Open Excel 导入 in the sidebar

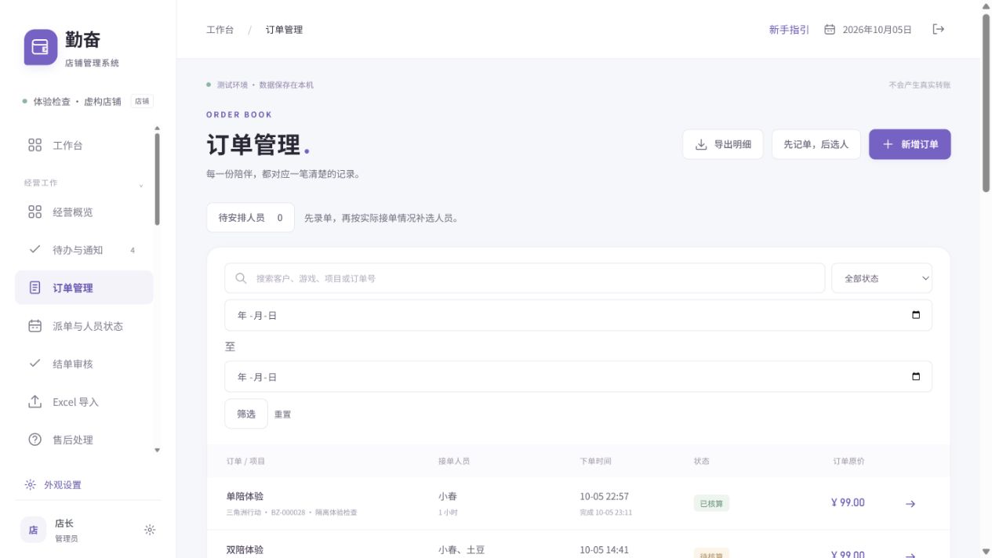84,402
